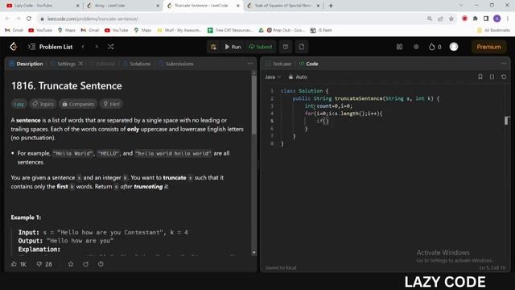Submit the solution
515x290 pixels.
click(261, 47)
